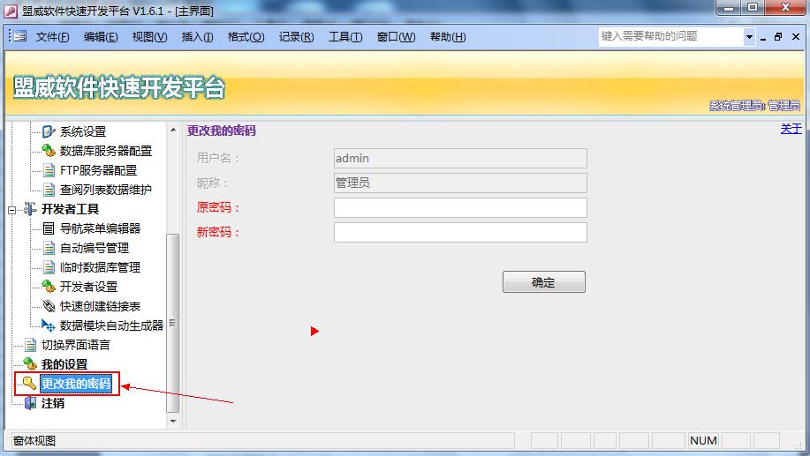Viewport: 810px width, 456px height.
Task: Select 更改我的密码 tree item
Action: (76, 384)
